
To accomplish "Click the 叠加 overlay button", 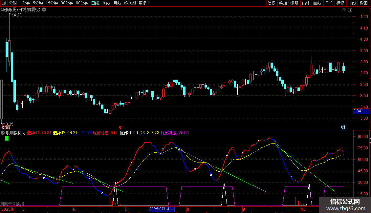I will point(283,3).
